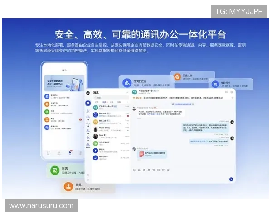Click the teal group avatar in the chat header

click(135, 92)
